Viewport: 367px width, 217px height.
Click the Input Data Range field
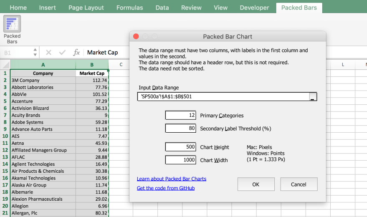point(223,97)
